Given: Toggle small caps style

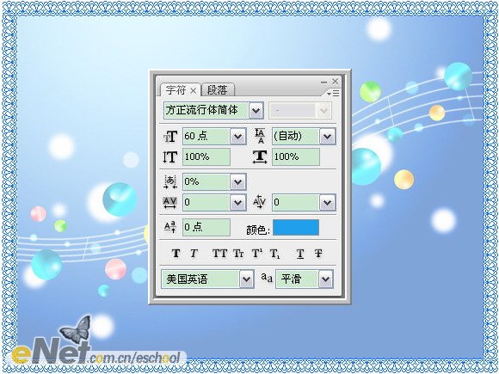Looking at the screenshot, I should [x=238, y=254].
